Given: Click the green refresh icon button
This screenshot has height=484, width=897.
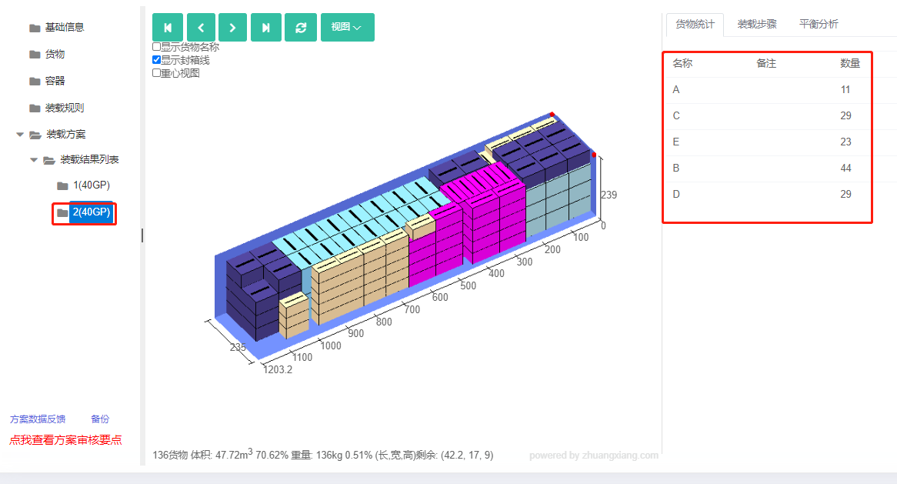Looking at the screenshot, I should (300, 28).
